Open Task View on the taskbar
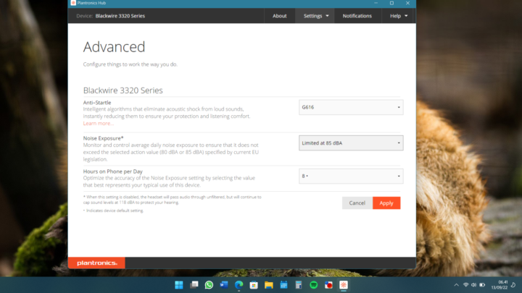Viewport: 522px width, 293px height. pyautogui.click(x=194, y=285)
